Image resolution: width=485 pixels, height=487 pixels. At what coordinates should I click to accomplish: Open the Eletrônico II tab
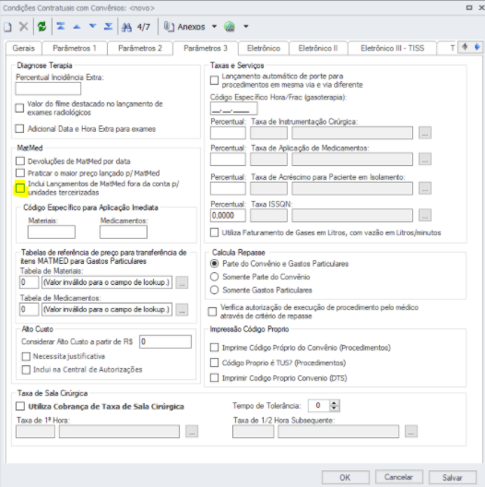click(x=318, y=49)
